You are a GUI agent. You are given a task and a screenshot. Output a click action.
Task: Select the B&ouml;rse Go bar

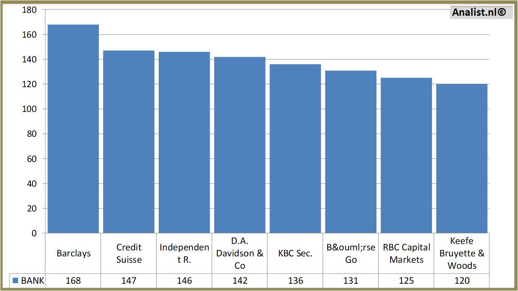coord(351,152)
